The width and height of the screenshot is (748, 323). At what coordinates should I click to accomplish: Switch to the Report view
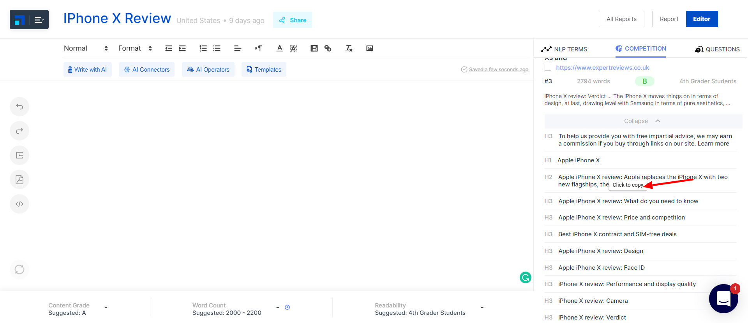[669, 19]
